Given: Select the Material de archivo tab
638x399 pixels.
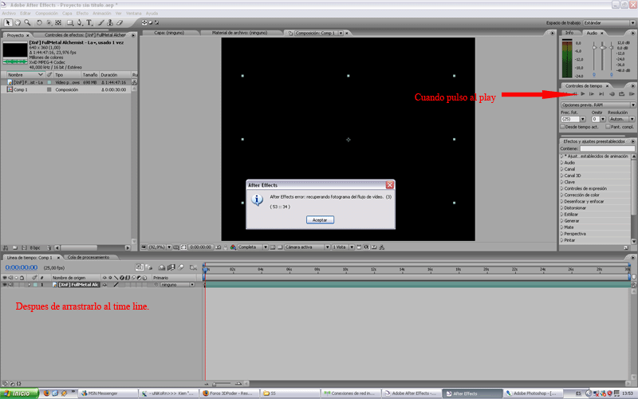Looking at the screenshot, I should pyautogui.click(x=240, y=33).
